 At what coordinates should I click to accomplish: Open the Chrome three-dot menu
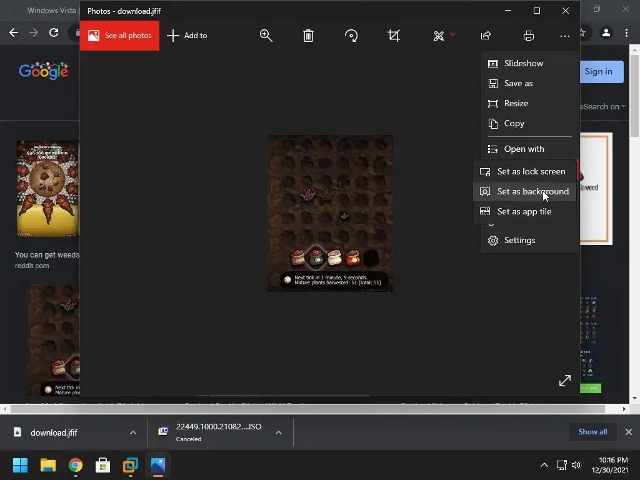click(626, 32)
